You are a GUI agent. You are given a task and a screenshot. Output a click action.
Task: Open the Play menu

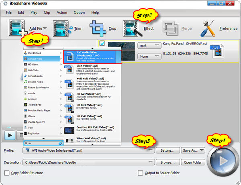34,12
